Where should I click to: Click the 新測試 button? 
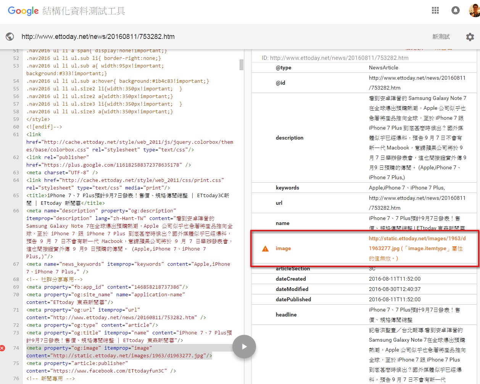click(x=441, y=37)
